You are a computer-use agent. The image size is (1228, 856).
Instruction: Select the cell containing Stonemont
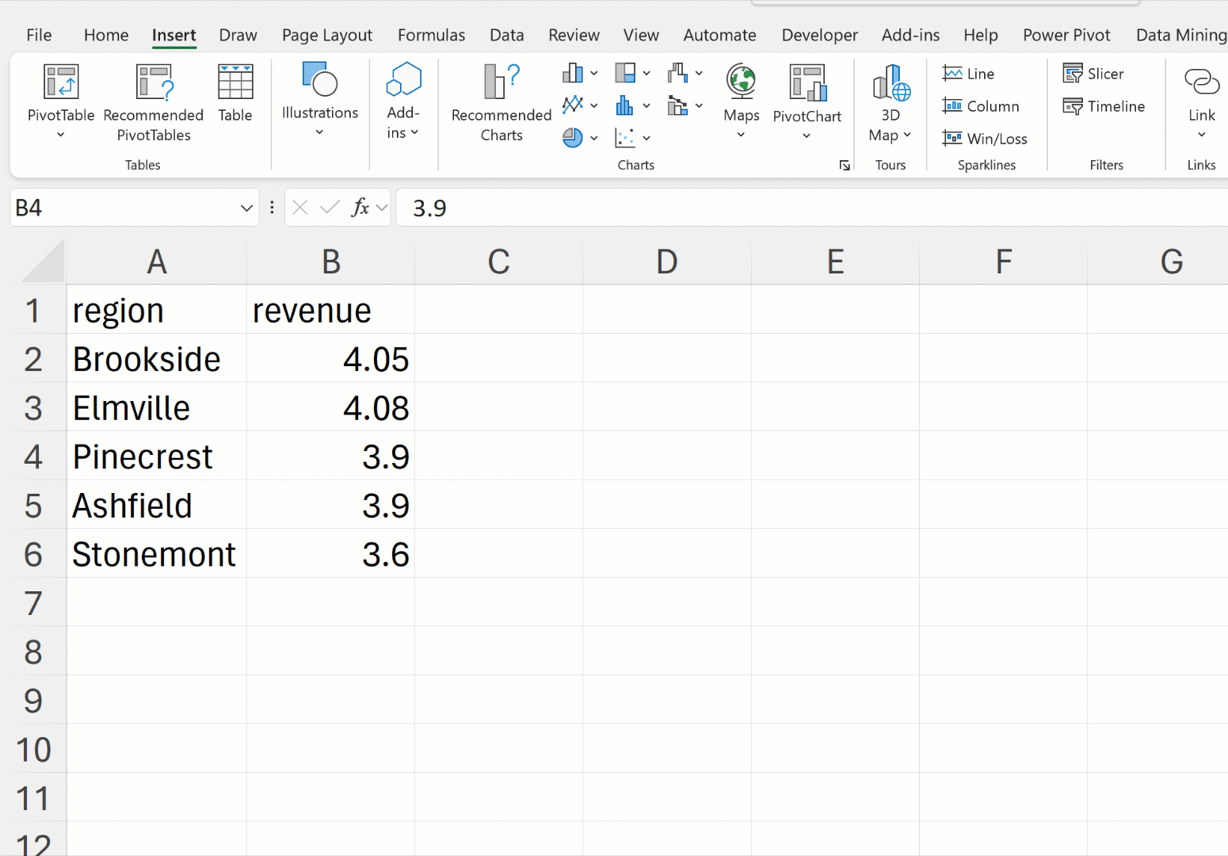(x=156, y=554)
